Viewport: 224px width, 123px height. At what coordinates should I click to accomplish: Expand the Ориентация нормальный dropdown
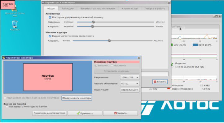pyautogui.click(x=130, y=90)
